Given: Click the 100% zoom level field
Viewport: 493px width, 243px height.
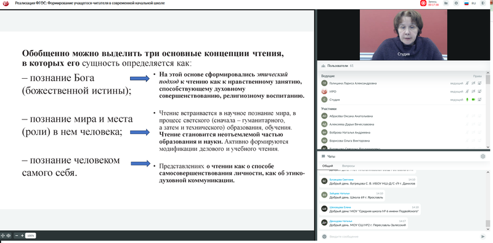Looking at the screenshot, I should [x=30, y=236].
